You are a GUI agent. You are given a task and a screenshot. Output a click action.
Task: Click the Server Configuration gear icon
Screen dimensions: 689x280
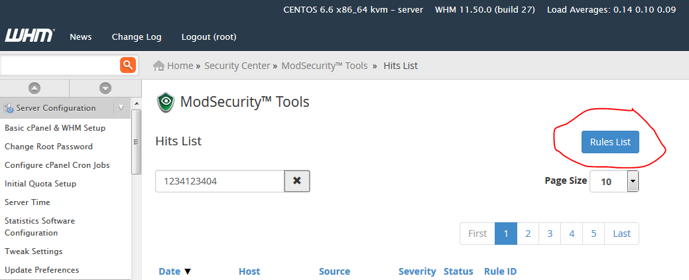9,108
